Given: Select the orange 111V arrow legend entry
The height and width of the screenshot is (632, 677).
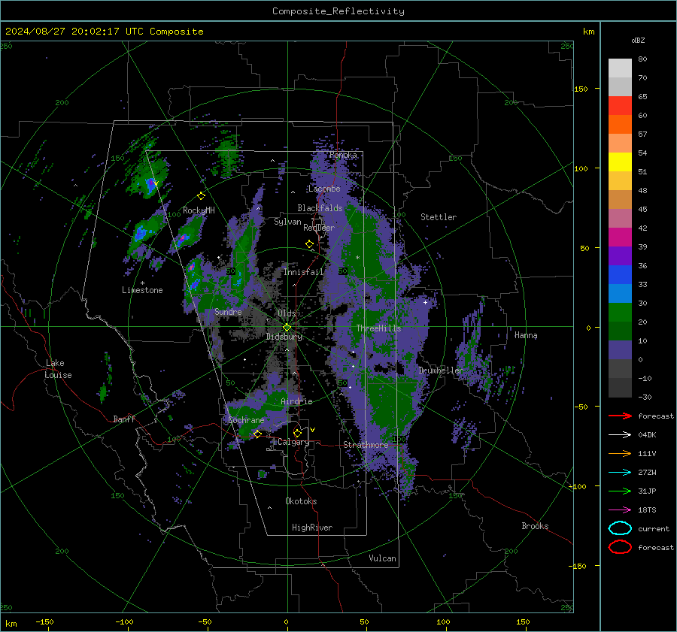Looking at the screenshot, I should point(620,453).
